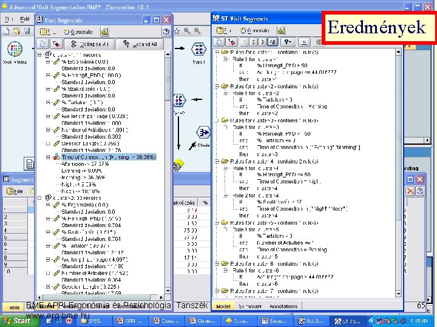Collapse the cluster-1 tree node
The width and height of the screenshot is (437, 327).
click(x=39, y=54)
